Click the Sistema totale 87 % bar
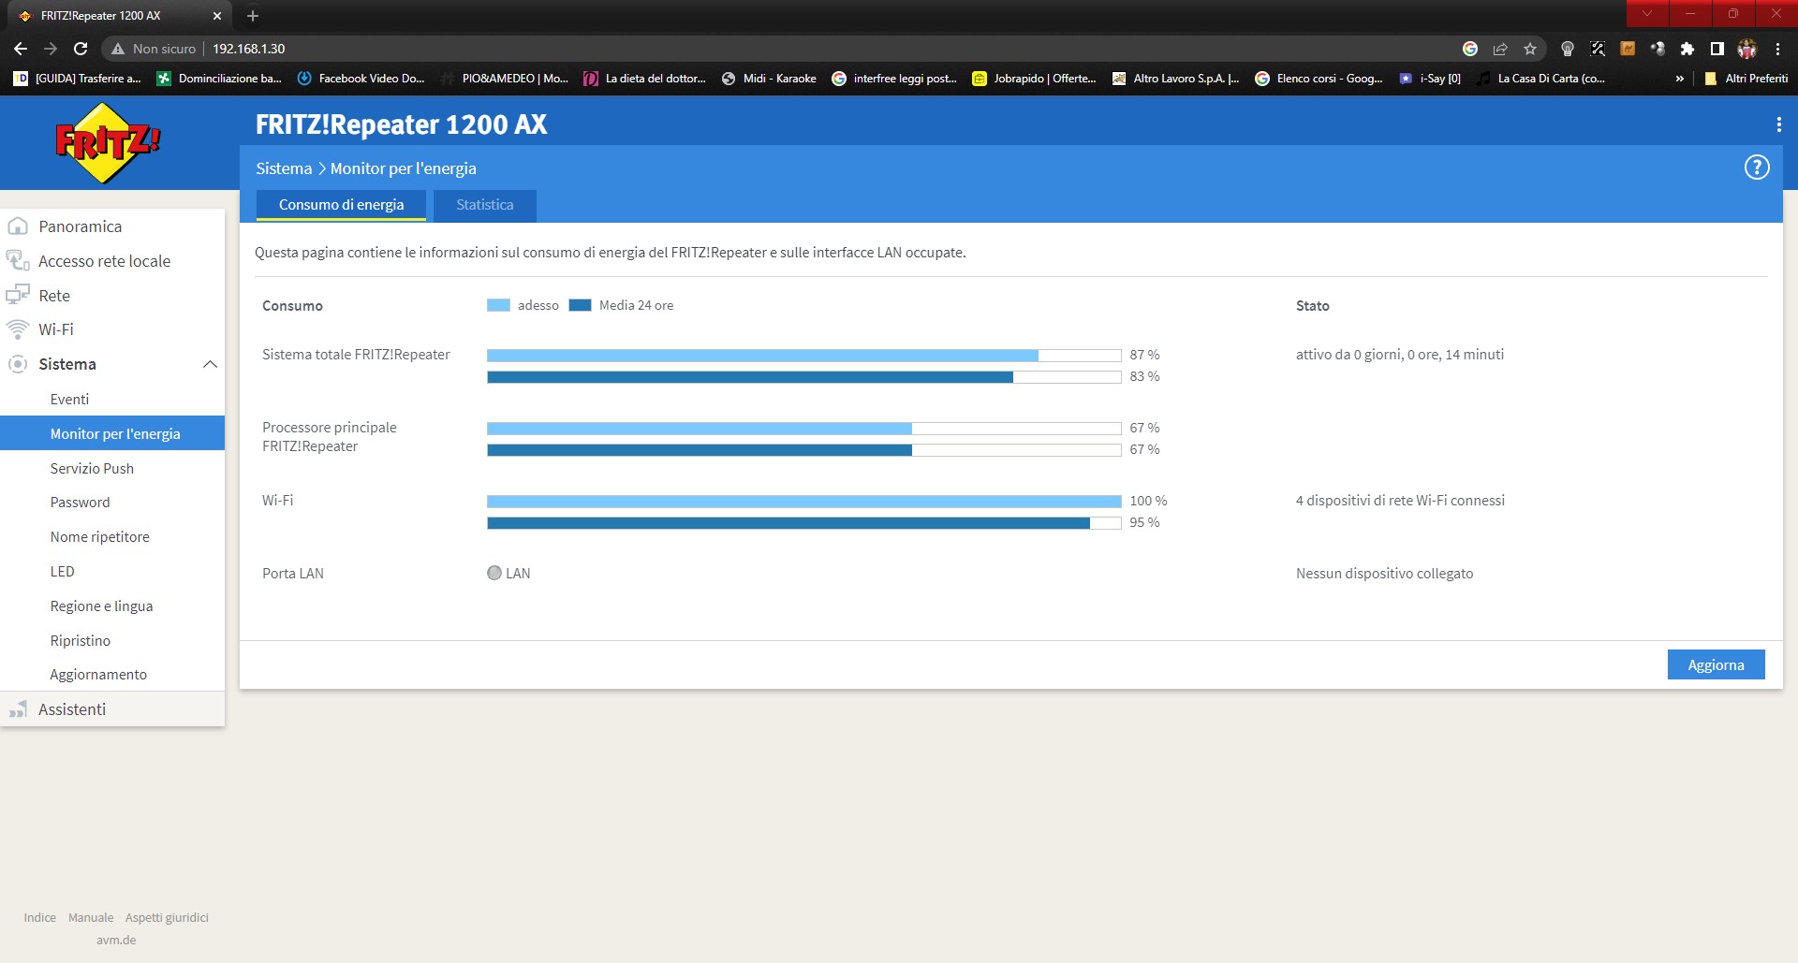The height and width of the screenshot is (963, 1798). click(803, 355)
